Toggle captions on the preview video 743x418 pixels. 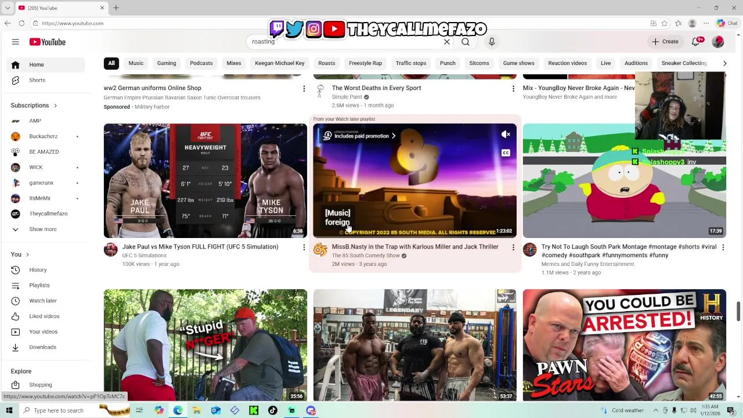click(506, 153)
